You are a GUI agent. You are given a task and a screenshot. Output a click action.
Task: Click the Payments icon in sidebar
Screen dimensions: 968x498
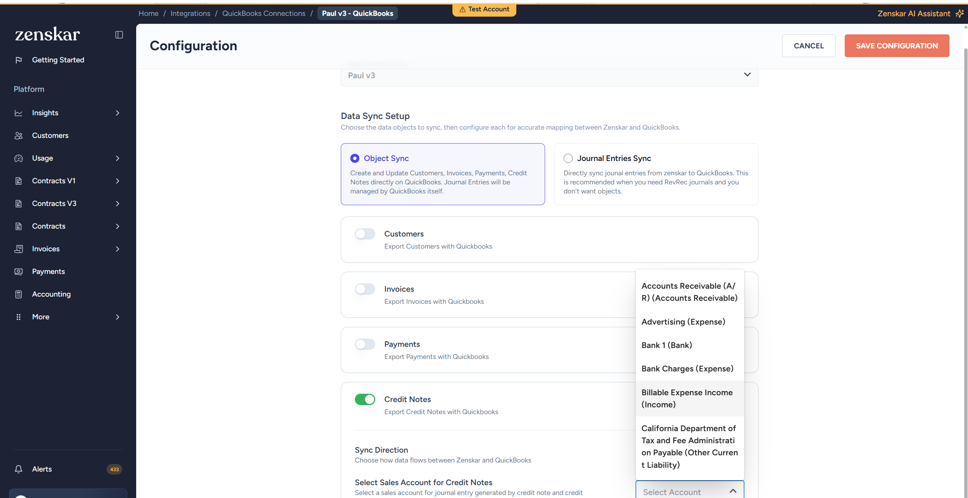pyautogui.click(x=19, y=272)
